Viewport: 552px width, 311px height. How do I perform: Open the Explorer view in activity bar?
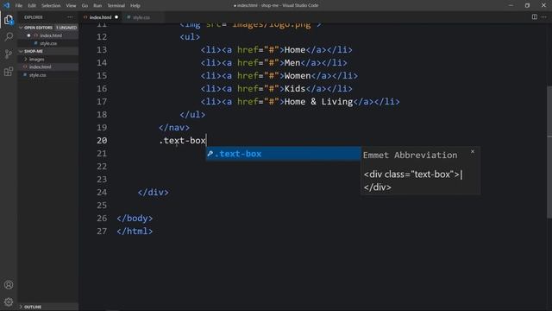[x=9, y=19]
